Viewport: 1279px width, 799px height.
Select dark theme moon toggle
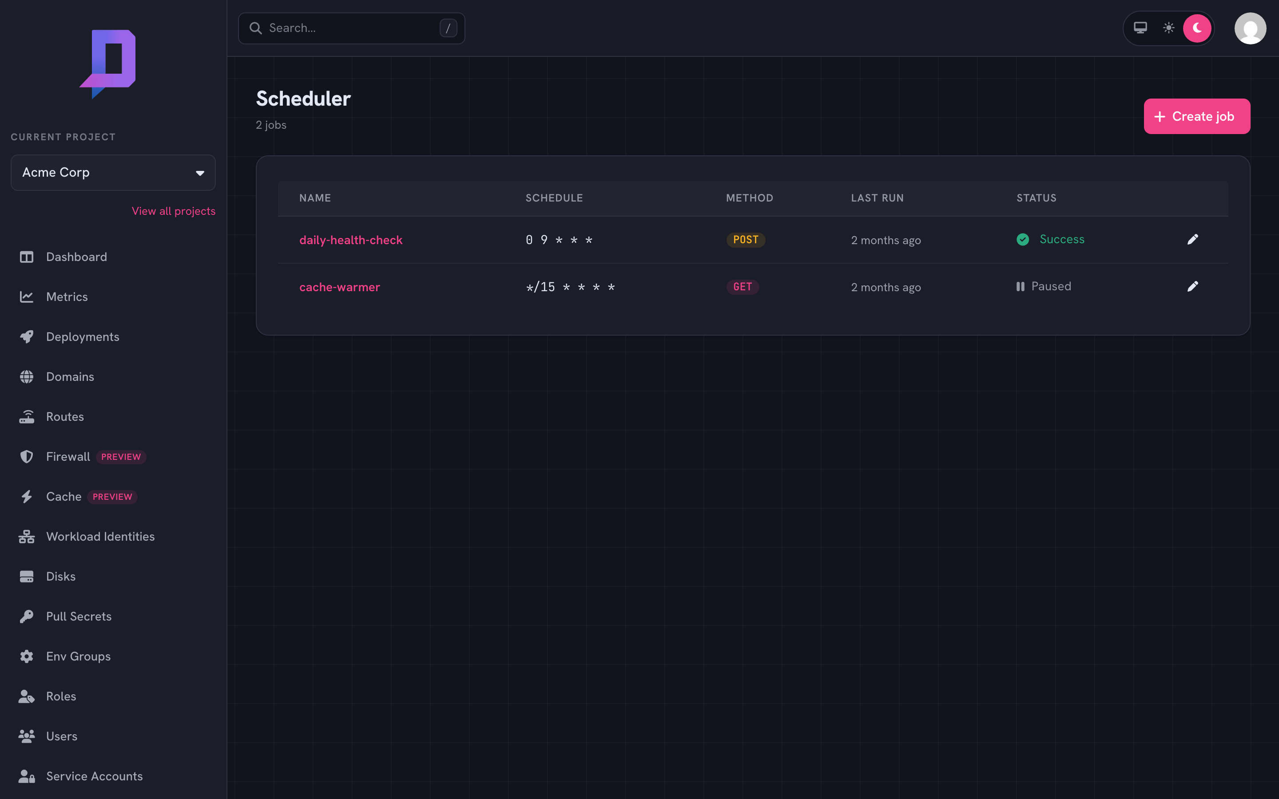tap(1197, 28)
